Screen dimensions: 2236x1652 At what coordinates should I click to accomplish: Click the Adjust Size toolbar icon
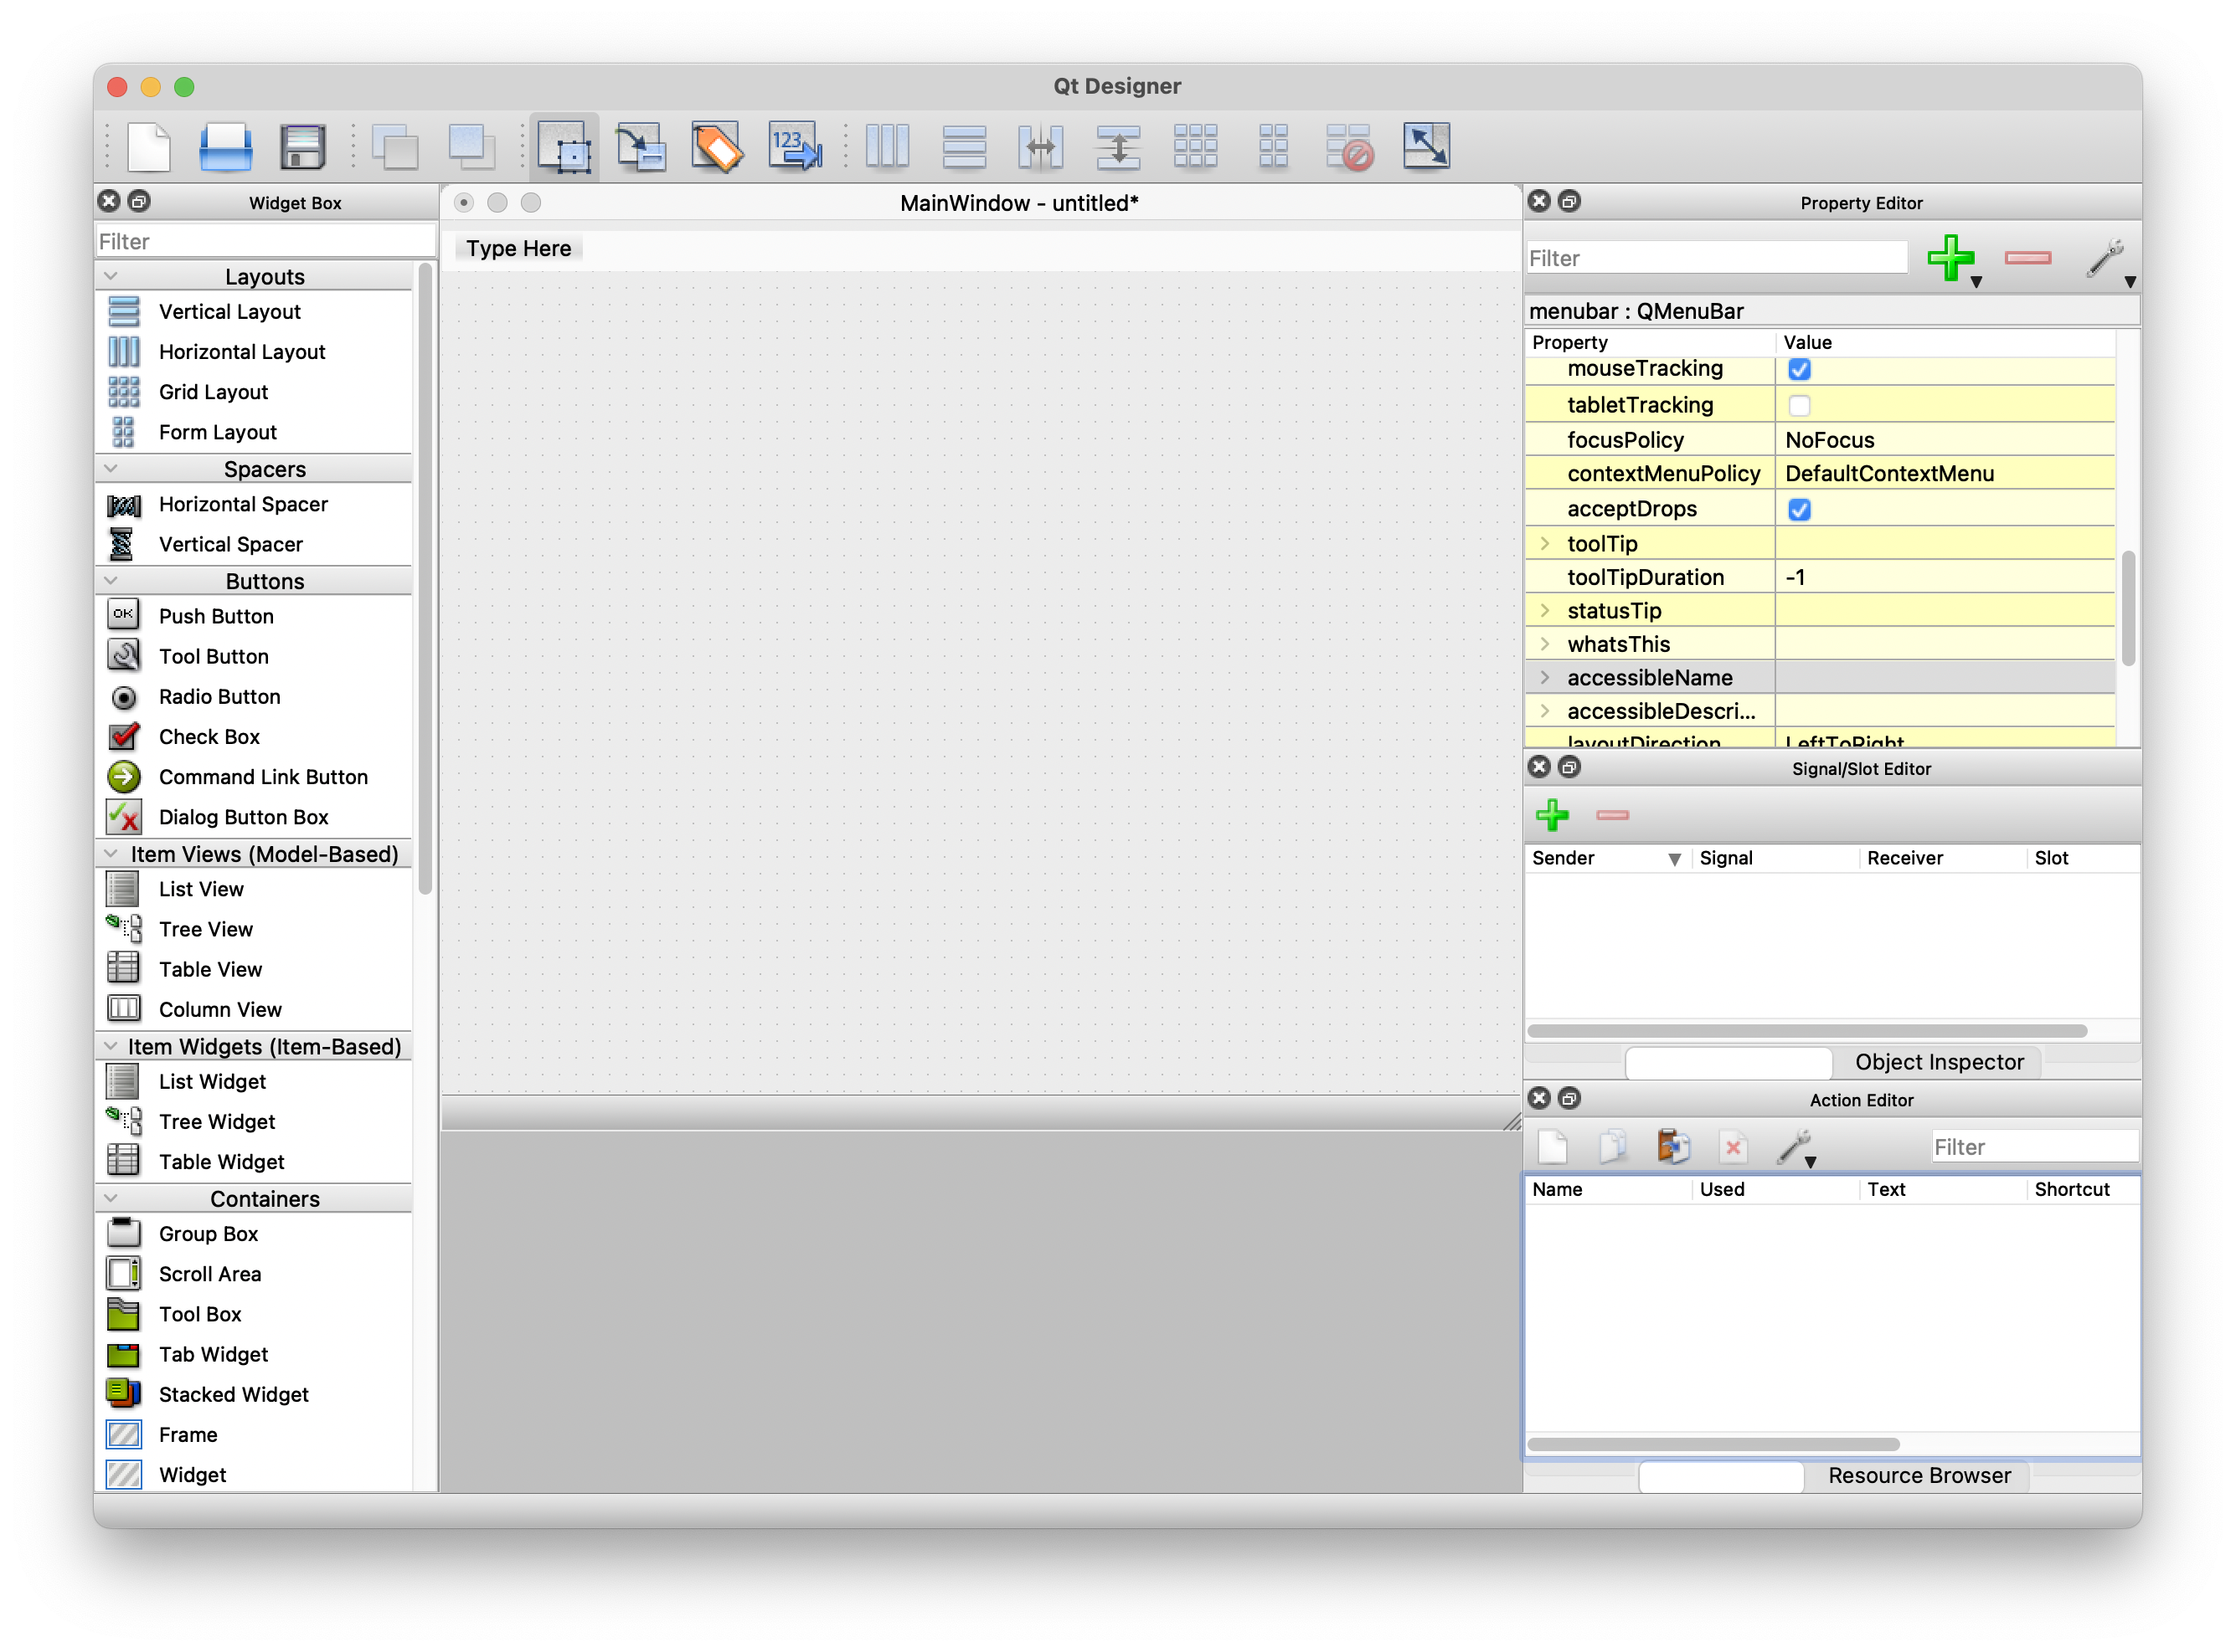pos(1425,147)
